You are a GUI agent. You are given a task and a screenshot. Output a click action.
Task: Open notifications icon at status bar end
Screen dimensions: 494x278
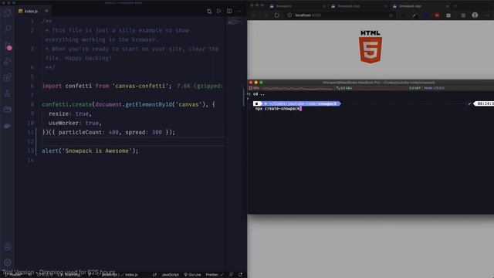(x=240, y=275)
